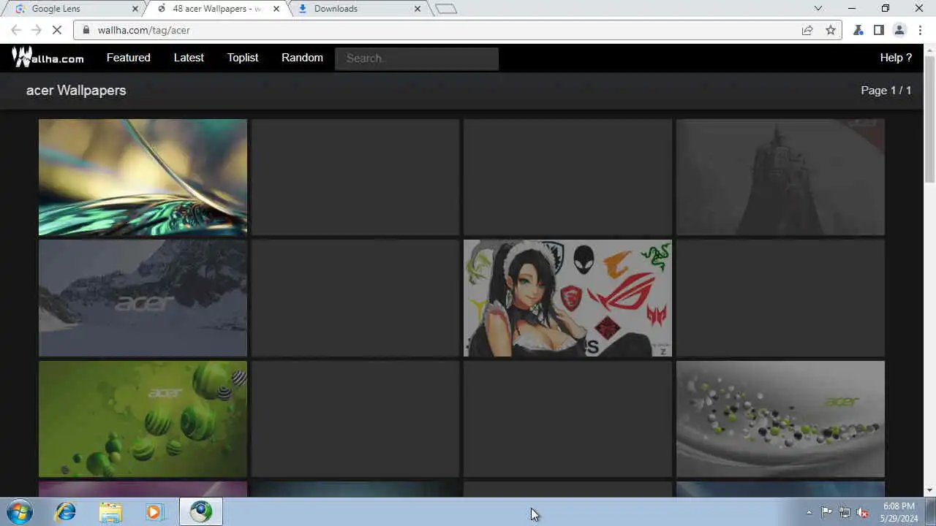Open Windows Media Player from the taskbar
936x526 pixels.
pos(154,512)
